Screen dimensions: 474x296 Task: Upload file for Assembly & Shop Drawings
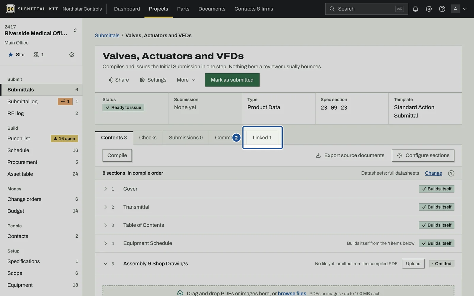point(413,264)
